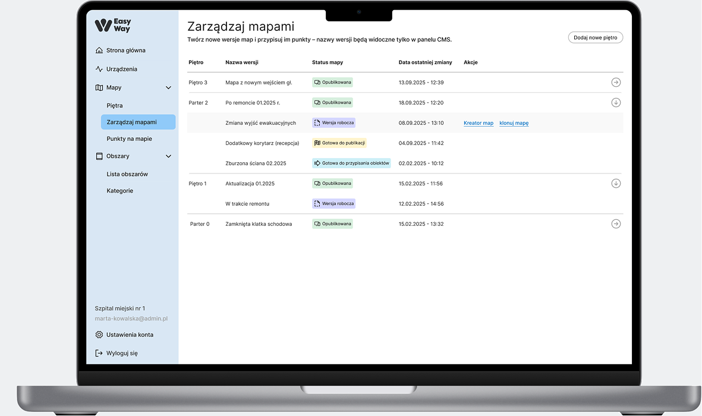Viewport: 702px width, 416px height.
Task: Collapse the Obszary submenu chevron
Action: (x=168, y=156)
